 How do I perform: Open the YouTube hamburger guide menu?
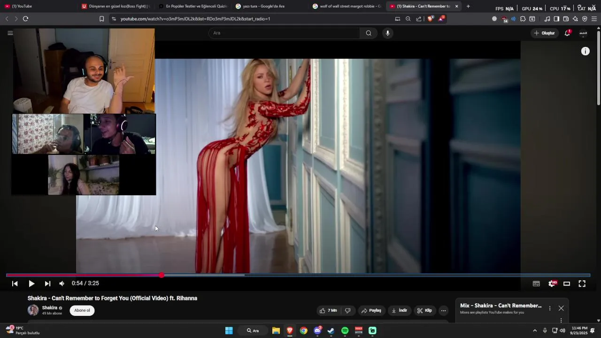10,33
